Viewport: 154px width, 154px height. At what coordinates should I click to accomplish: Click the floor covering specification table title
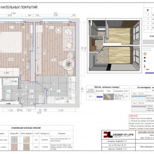[x=26, y=128]
